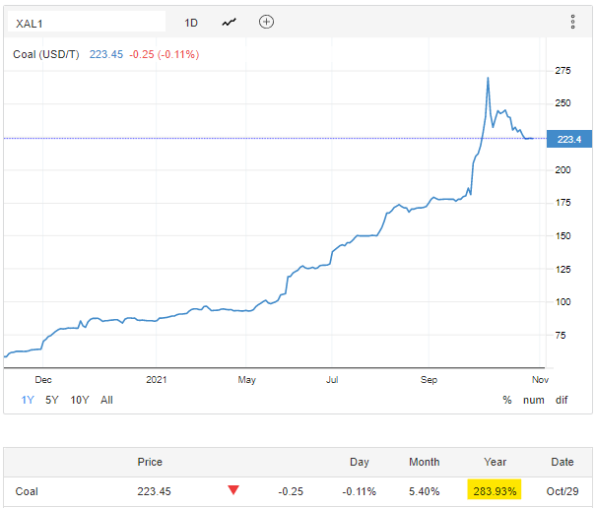Click the Month column header

pos(425,462)
